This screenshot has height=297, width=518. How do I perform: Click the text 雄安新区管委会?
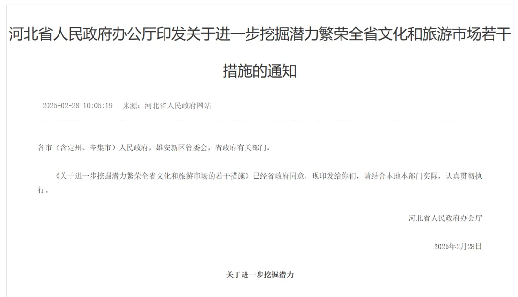[x=181, y=148]
